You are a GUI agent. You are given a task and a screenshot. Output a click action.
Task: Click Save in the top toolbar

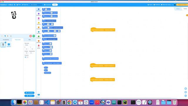pos(48,5)
